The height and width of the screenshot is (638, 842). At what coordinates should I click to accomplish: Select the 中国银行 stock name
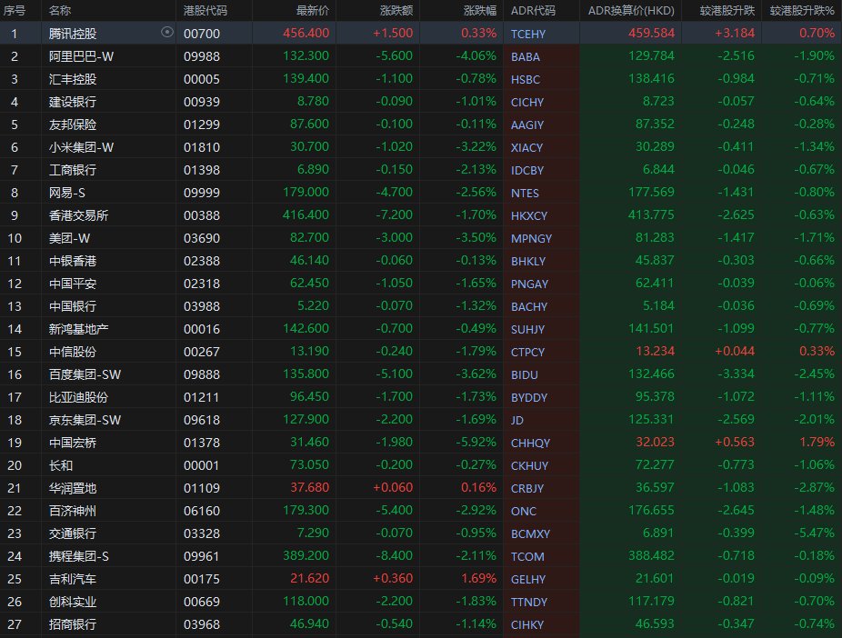[73, 306]
